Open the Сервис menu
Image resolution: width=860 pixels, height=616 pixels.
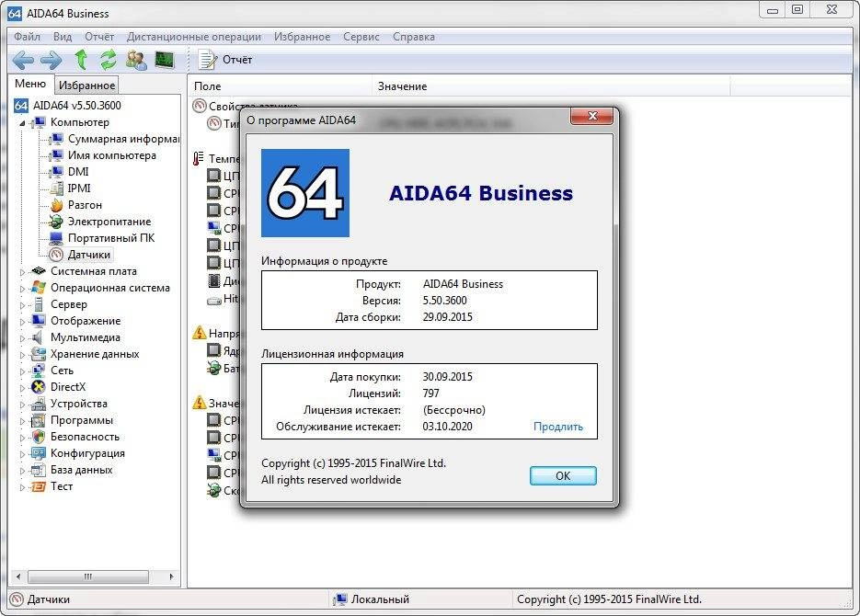361,37
